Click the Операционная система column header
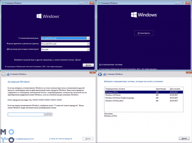 tap(130, 89)
